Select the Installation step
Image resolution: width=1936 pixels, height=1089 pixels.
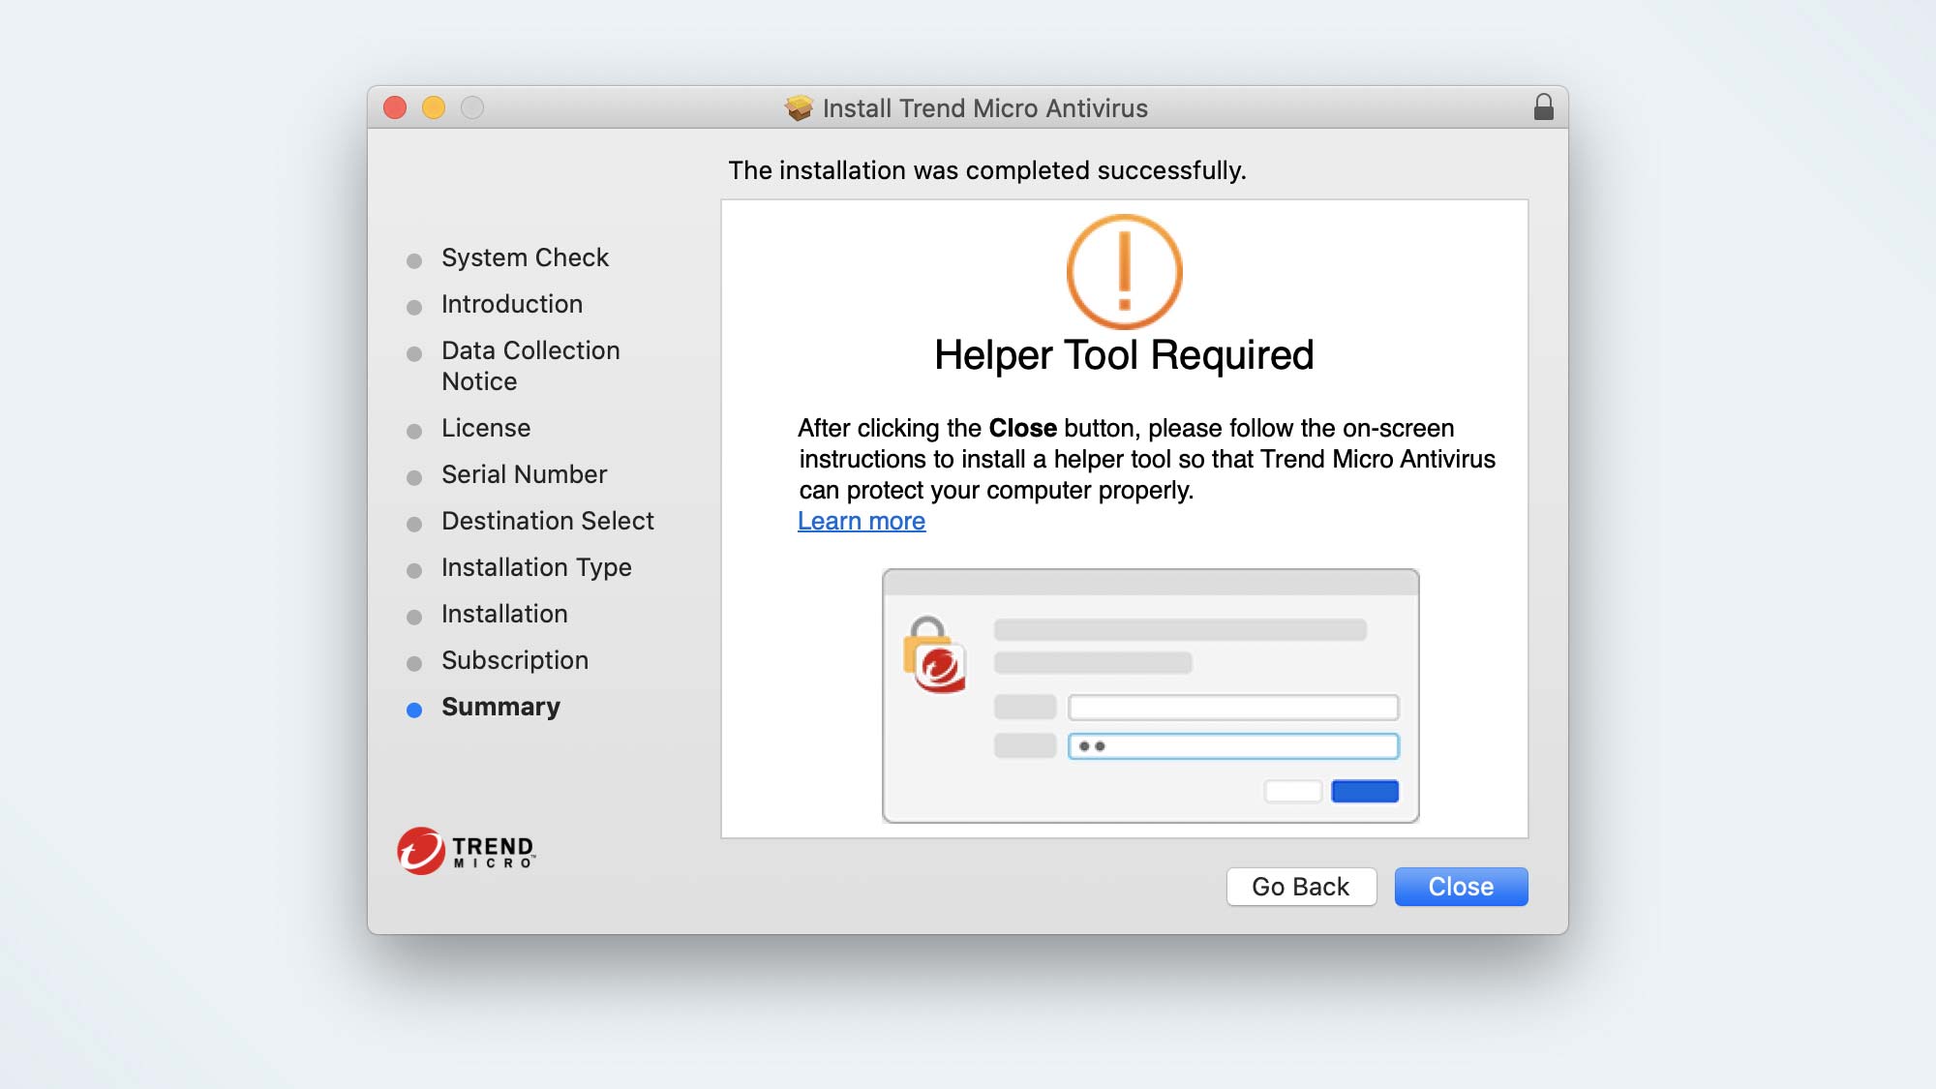pyautogui.click(x=504, y=614)
